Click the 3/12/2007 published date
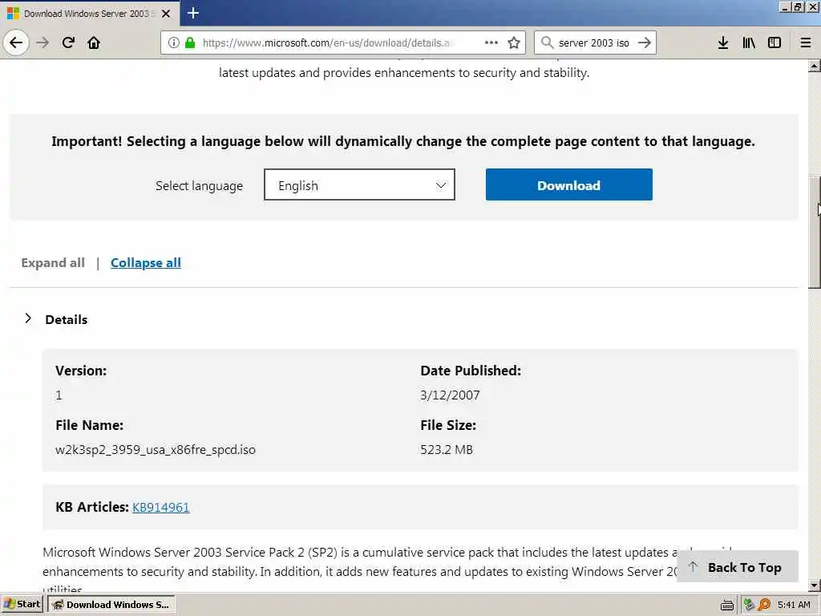The width and height of the screenshot is (821, 616). [x=450, y=395]
